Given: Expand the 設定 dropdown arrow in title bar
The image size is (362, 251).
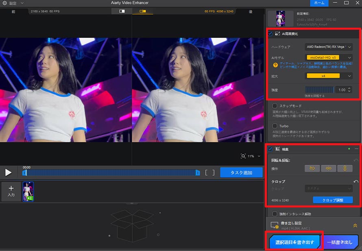Looking at the screenshot, I should point(22,3).
